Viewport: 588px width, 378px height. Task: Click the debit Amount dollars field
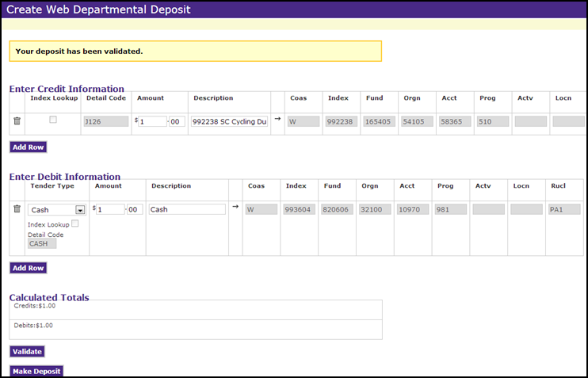point(111,210)
